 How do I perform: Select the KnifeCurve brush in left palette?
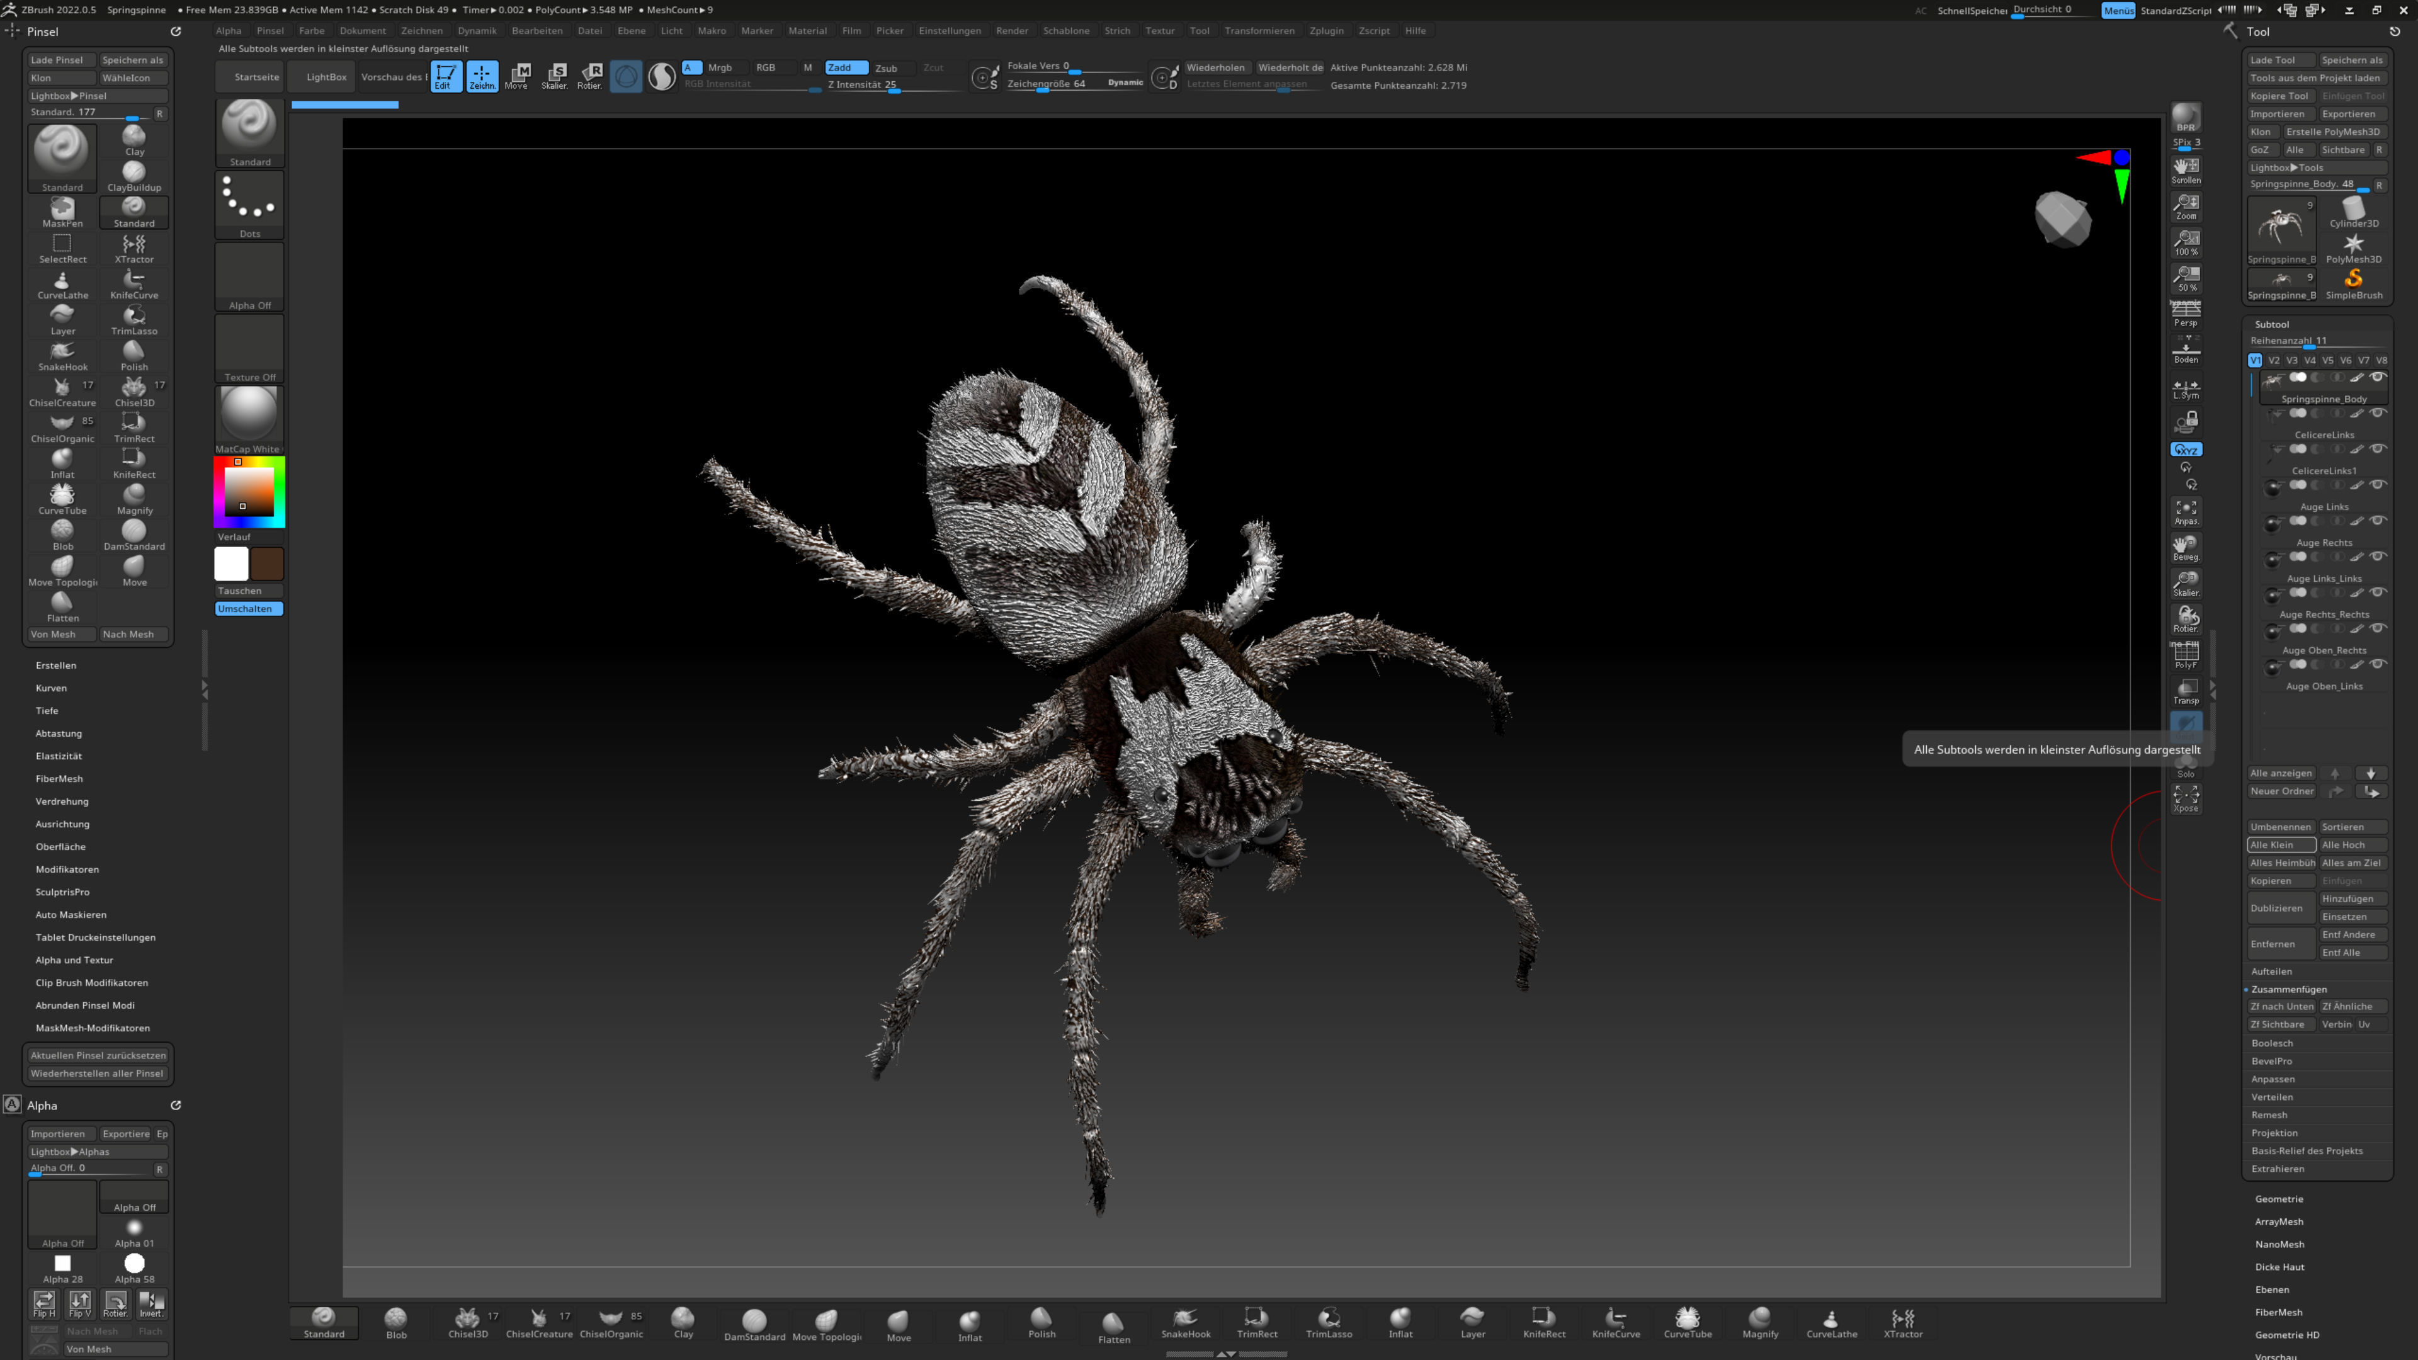tap(134, 285)
